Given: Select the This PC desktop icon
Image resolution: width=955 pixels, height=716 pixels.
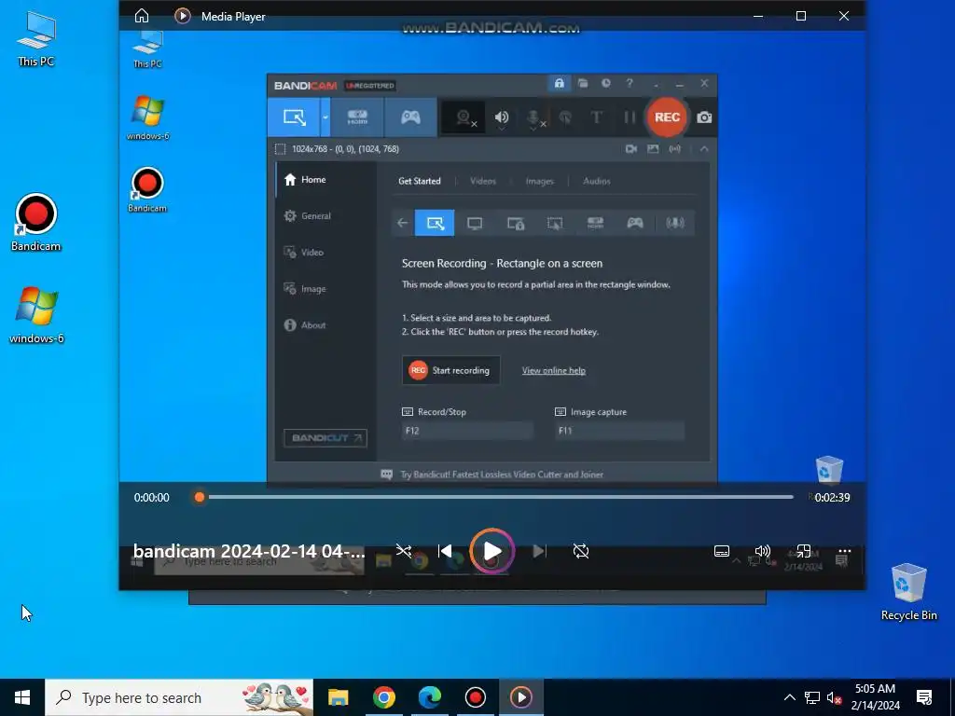Looking at the screenshot, I should click(36, 37).
